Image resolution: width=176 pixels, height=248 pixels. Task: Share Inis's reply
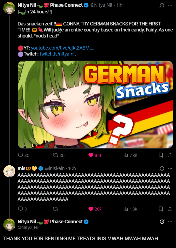coord(170,209)
